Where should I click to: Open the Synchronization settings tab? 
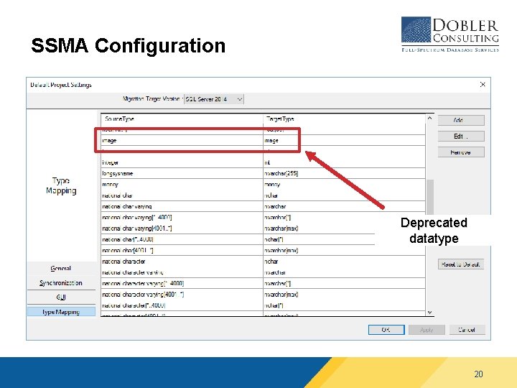pyautogui.click(x=61, y=283)
